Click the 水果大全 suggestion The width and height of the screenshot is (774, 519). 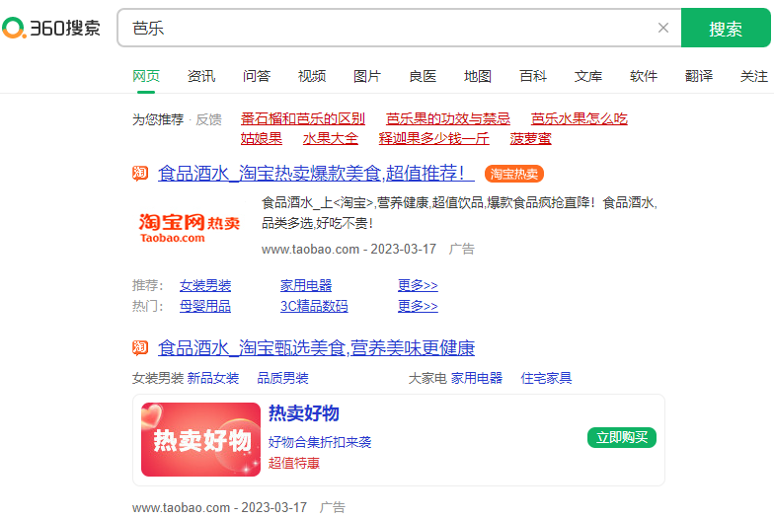coord(330,138)
